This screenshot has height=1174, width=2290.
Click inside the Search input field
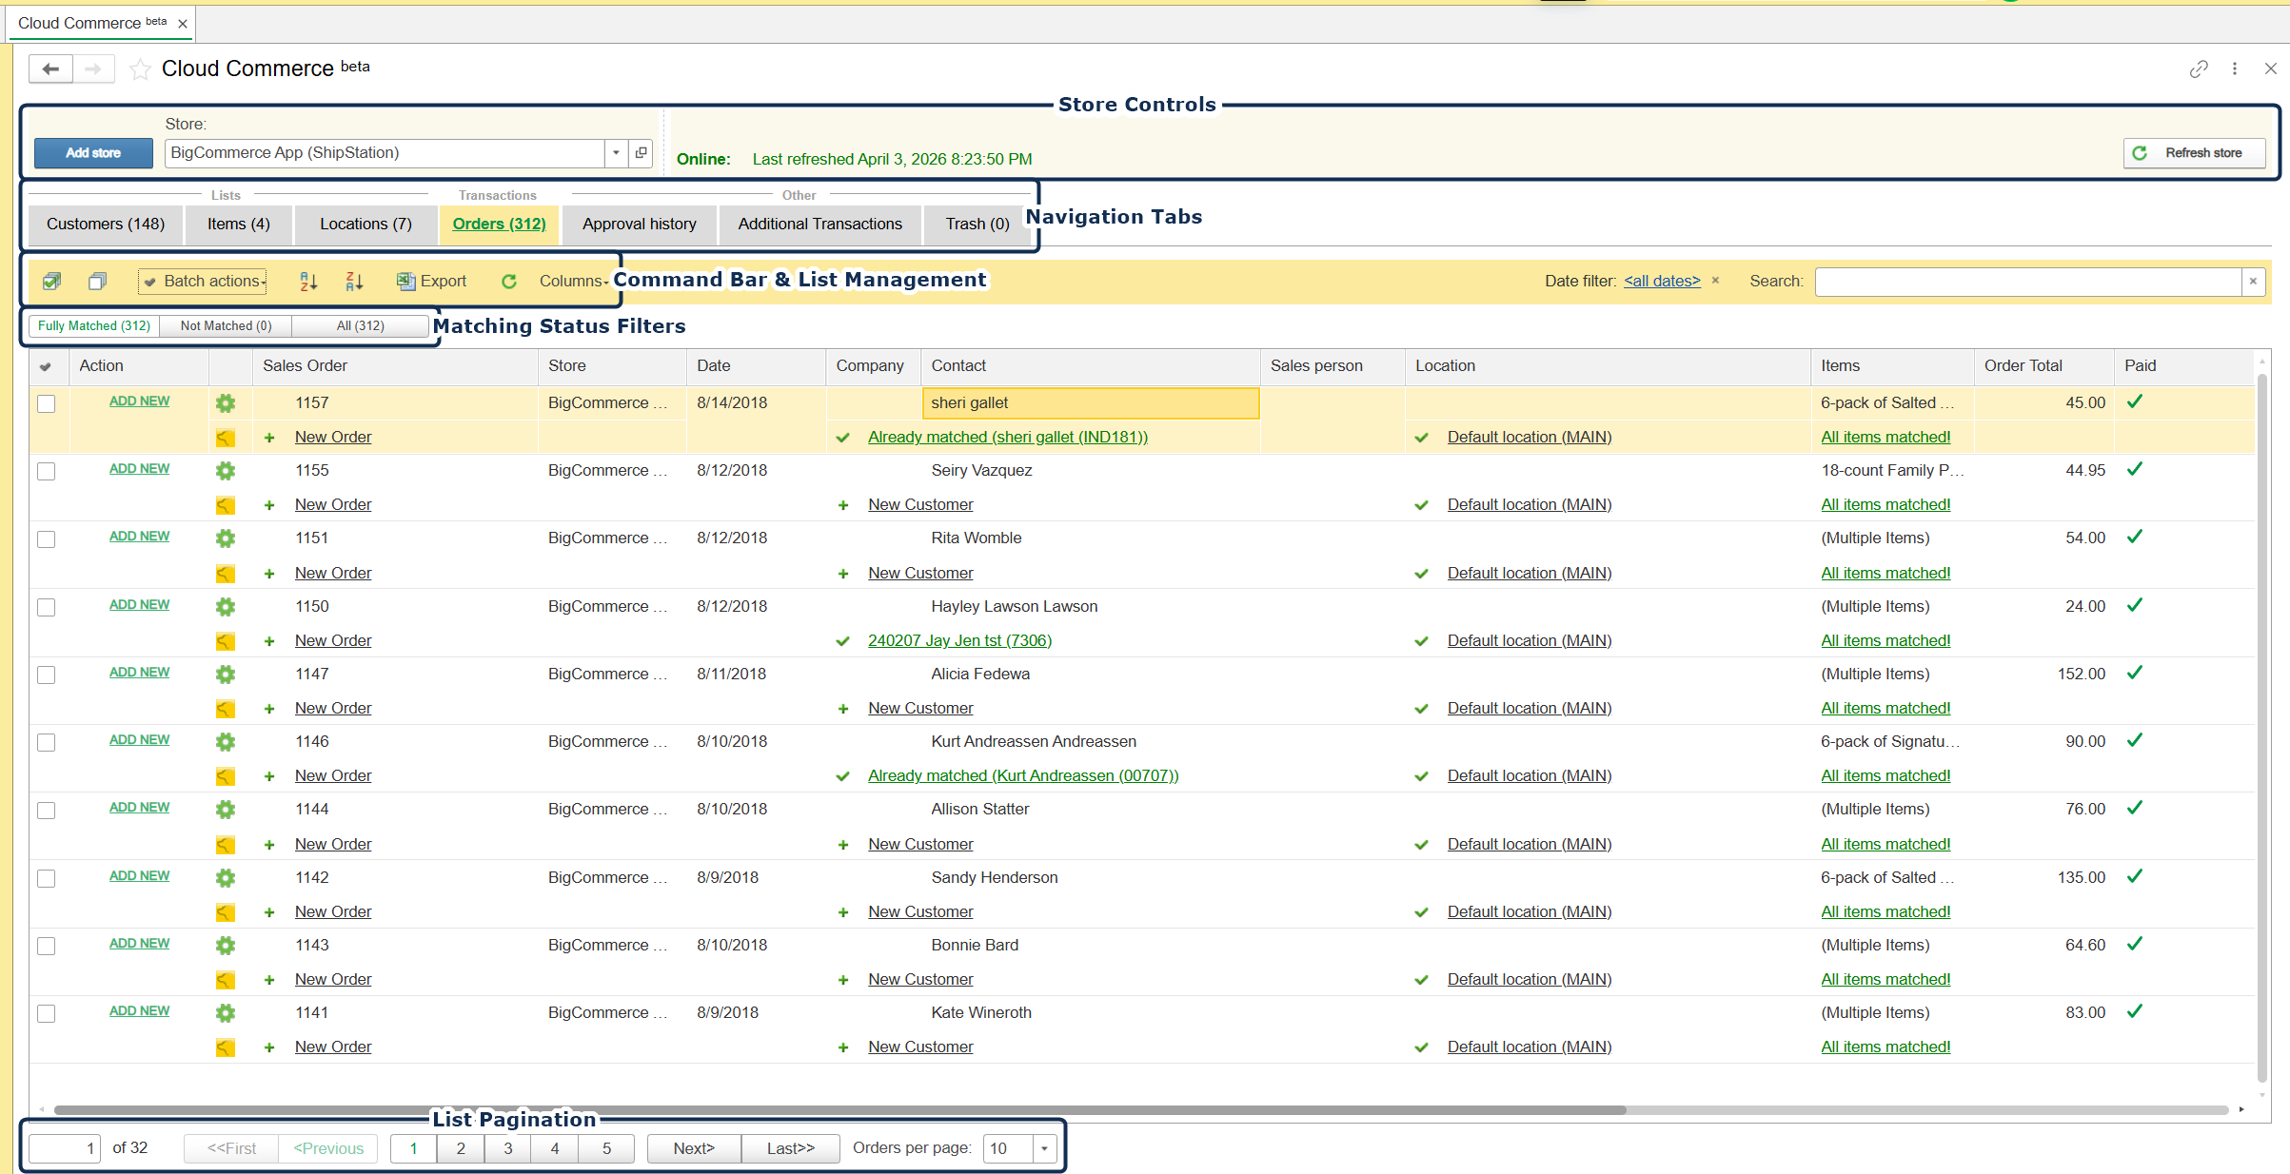pyautogui.click(x=2027, y=281)
